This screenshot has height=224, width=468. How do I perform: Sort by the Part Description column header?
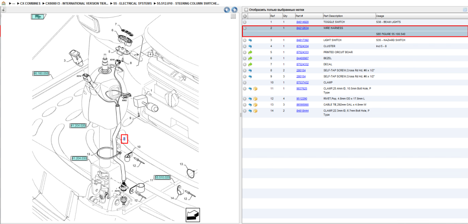(333, 16)
